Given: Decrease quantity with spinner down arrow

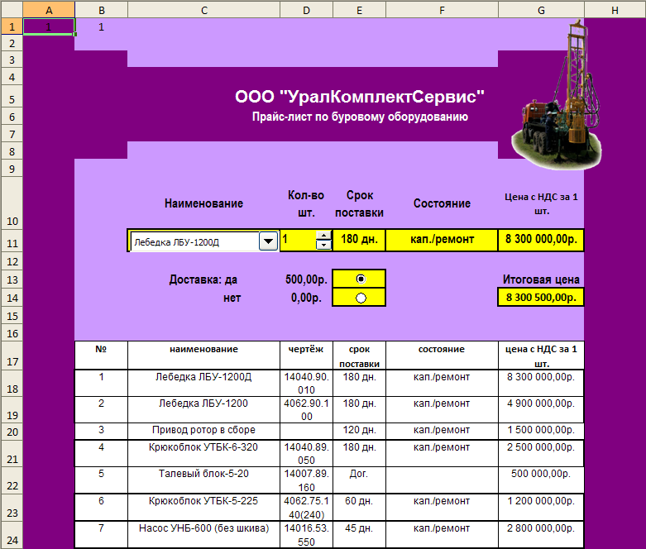Looking at the screenshot, I should click(323, 245).
